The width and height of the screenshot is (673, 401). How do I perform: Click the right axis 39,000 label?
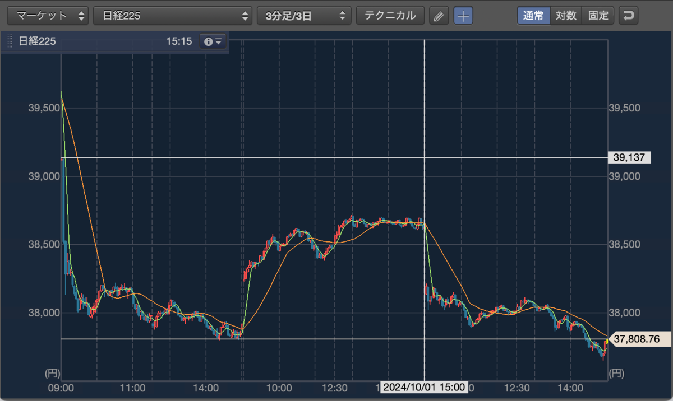coord(624,176)
